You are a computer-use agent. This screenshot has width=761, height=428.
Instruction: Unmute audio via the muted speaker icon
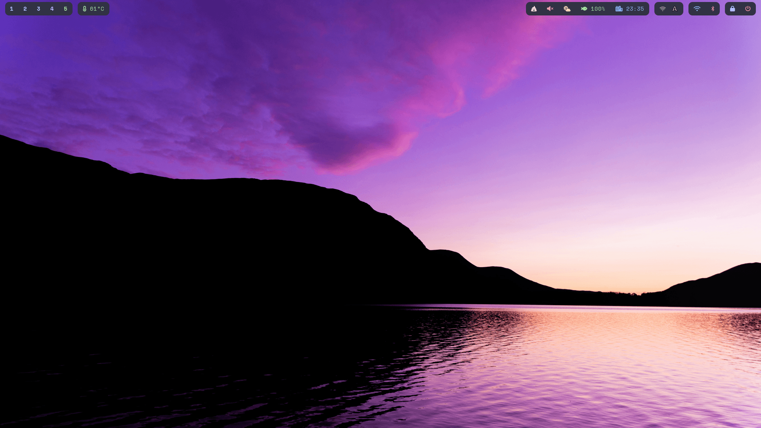(550, 8)
